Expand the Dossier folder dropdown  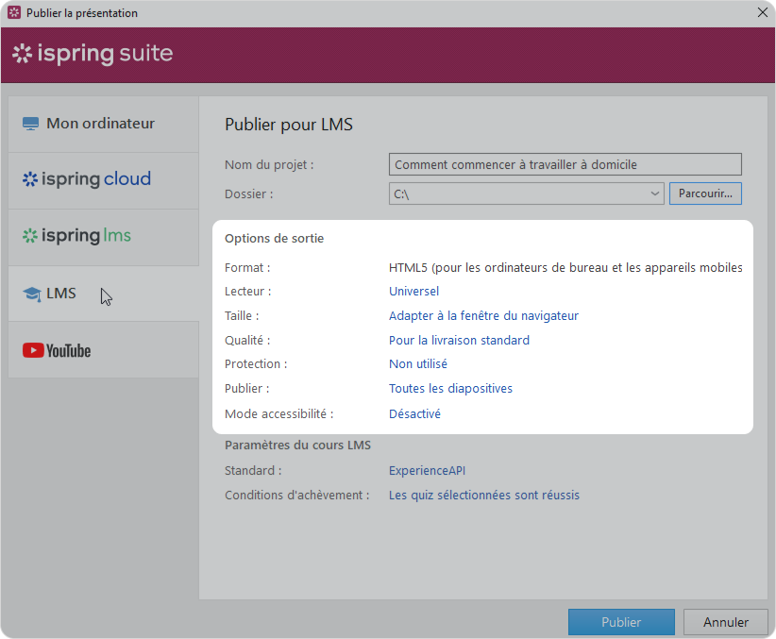point(655,193)
